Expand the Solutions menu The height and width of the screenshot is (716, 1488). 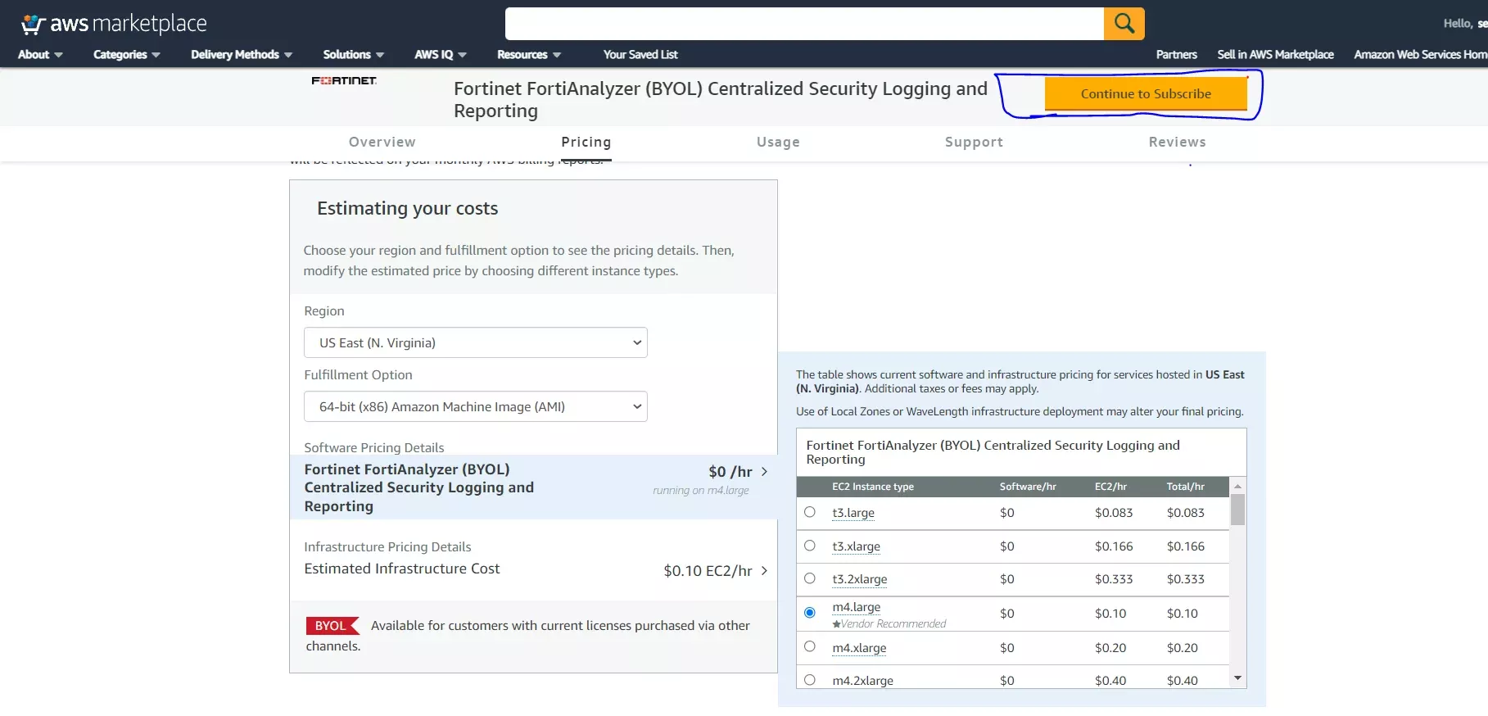353,55
